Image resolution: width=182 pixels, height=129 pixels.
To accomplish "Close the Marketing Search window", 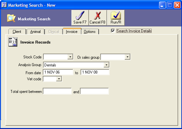I will [177, 5].
